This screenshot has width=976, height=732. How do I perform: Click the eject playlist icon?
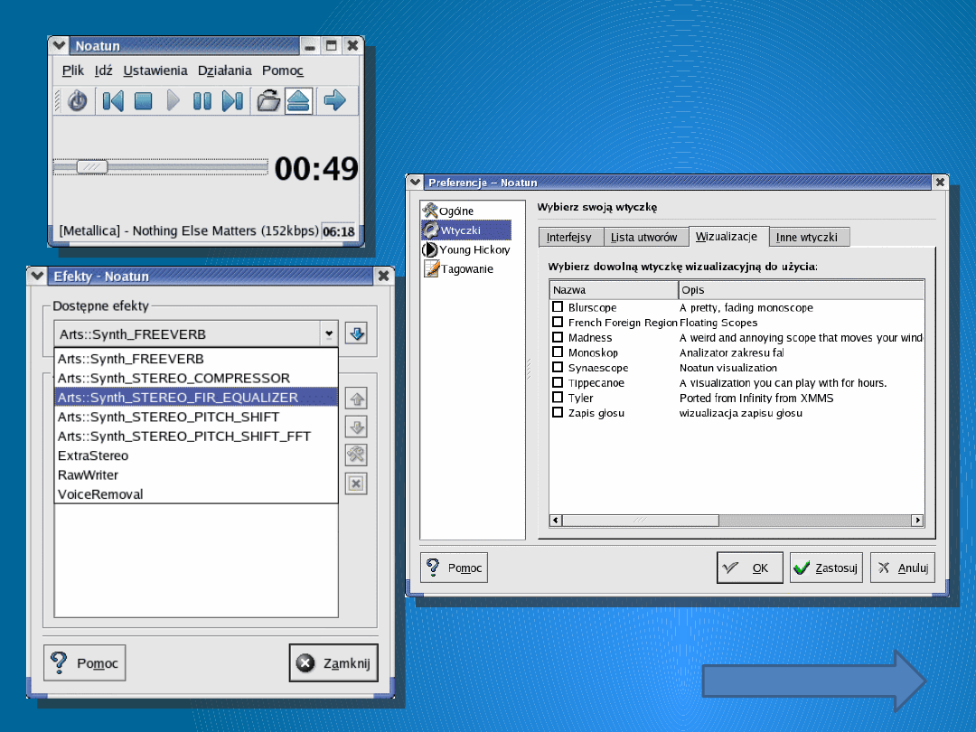pos(298,100)
